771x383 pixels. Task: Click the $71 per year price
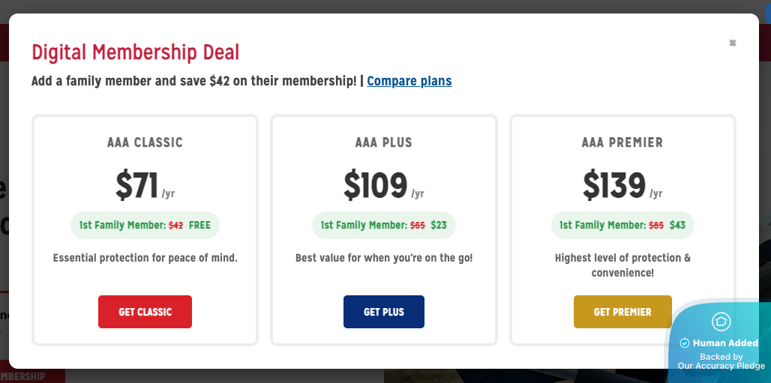pos(145,185)
